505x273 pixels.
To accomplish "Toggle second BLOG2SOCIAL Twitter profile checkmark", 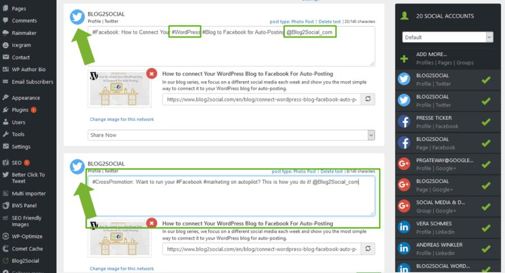I will tap(486, 101).
